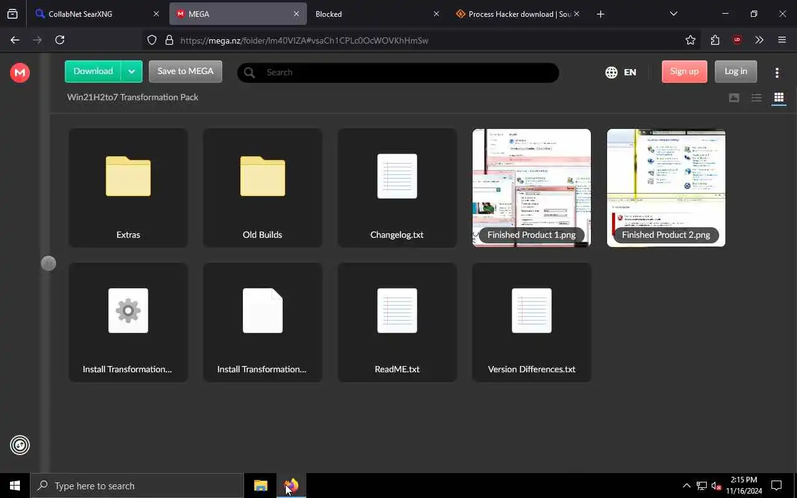
Task: Reload the current page
Action: 60,40
